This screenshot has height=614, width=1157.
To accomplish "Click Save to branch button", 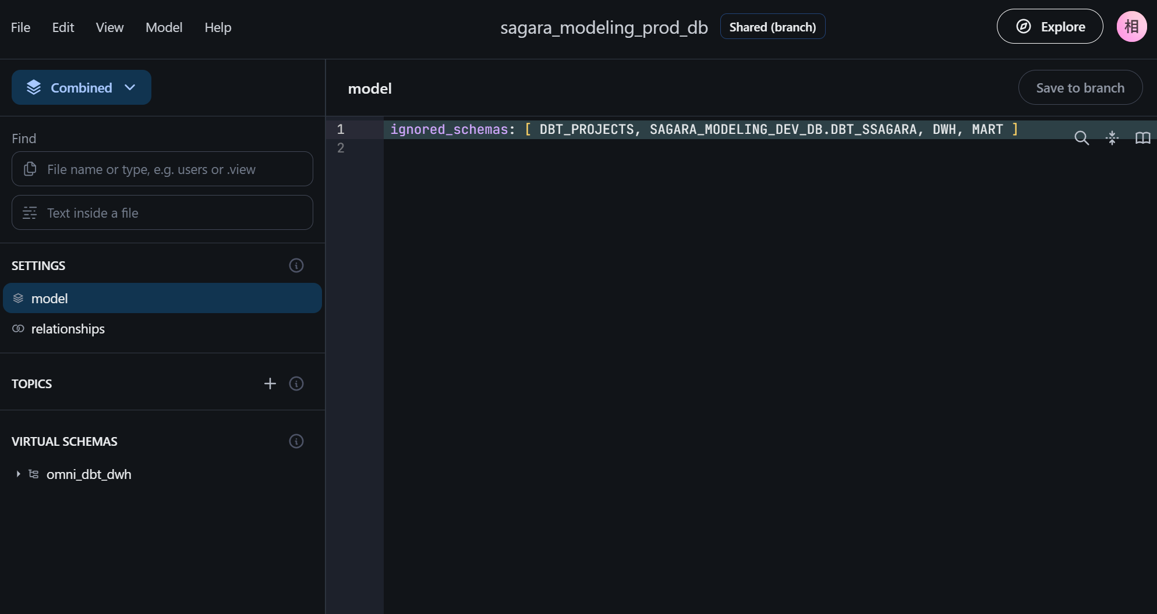I will pyautogui.click(x=1080, y=88).
